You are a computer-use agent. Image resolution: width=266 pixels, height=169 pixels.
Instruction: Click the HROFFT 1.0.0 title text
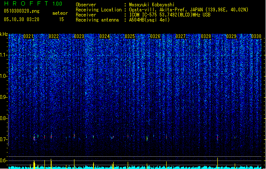click(x=33, y=3)
